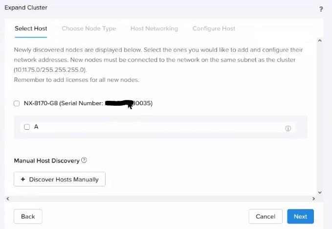Click the Manual Host Discovery heading text
The height and width of the screenshot is (229, 332).
47,160
